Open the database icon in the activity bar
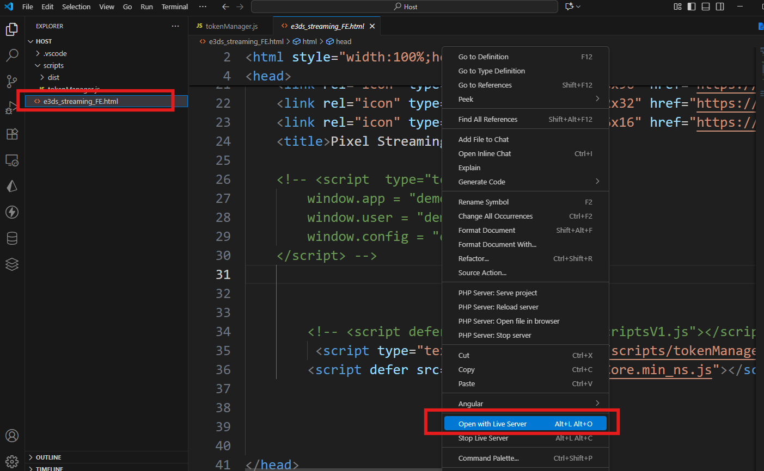The width and height of the screenshot is (764, 471). click(12, 238)
